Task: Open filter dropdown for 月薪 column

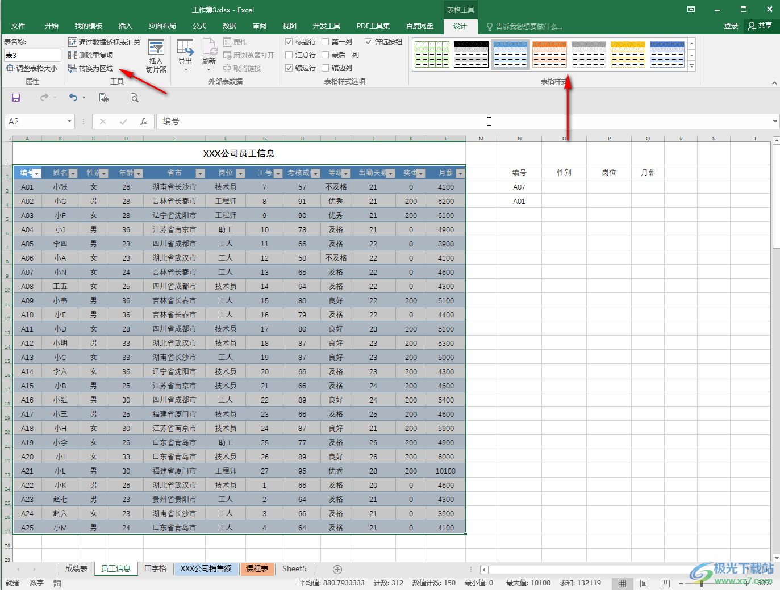Action: (x=460, y=173)
